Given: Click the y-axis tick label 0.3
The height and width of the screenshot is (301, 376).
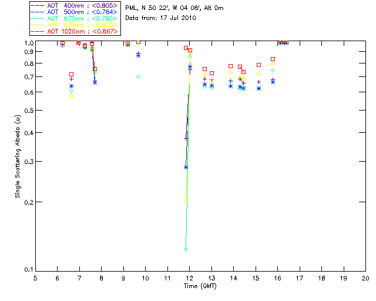Looking at the screenshot, I should 29,162.
